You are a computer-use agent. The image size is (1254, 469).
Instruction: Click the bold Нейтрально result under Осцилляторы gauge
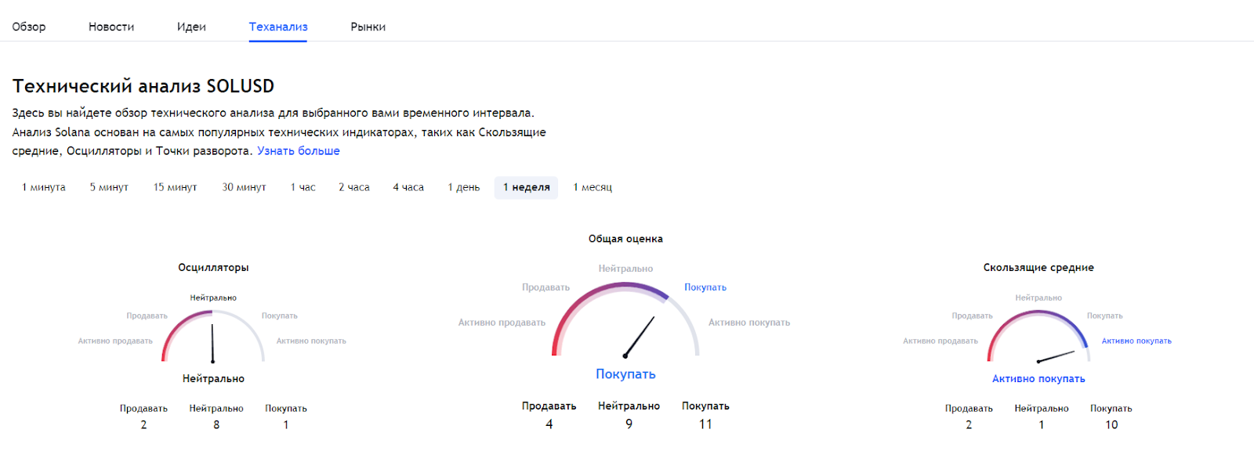[213, 379]
